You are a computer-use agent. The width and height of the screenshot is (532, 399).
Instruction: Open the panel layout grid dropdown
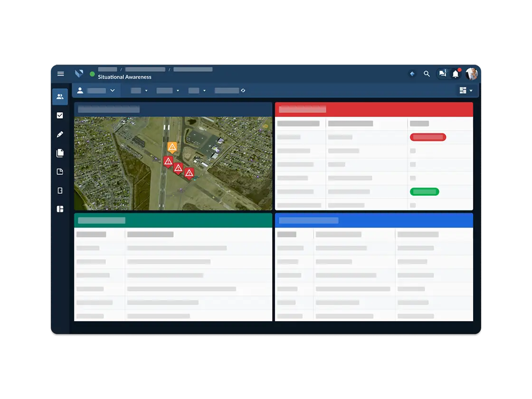466,90
